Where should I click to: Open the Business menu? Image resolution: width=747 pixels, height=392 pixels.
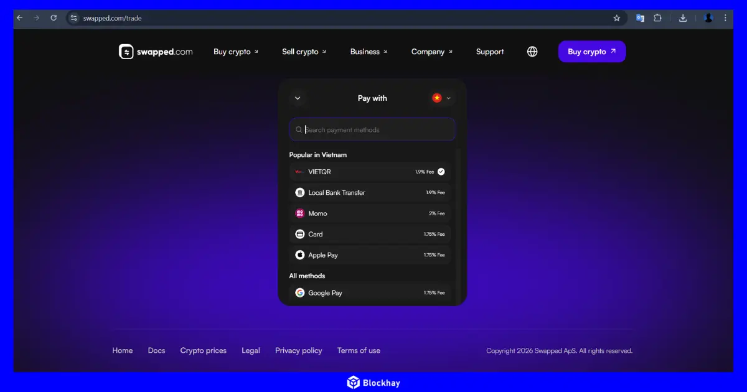pyautogui.click(x=369, y=52)
